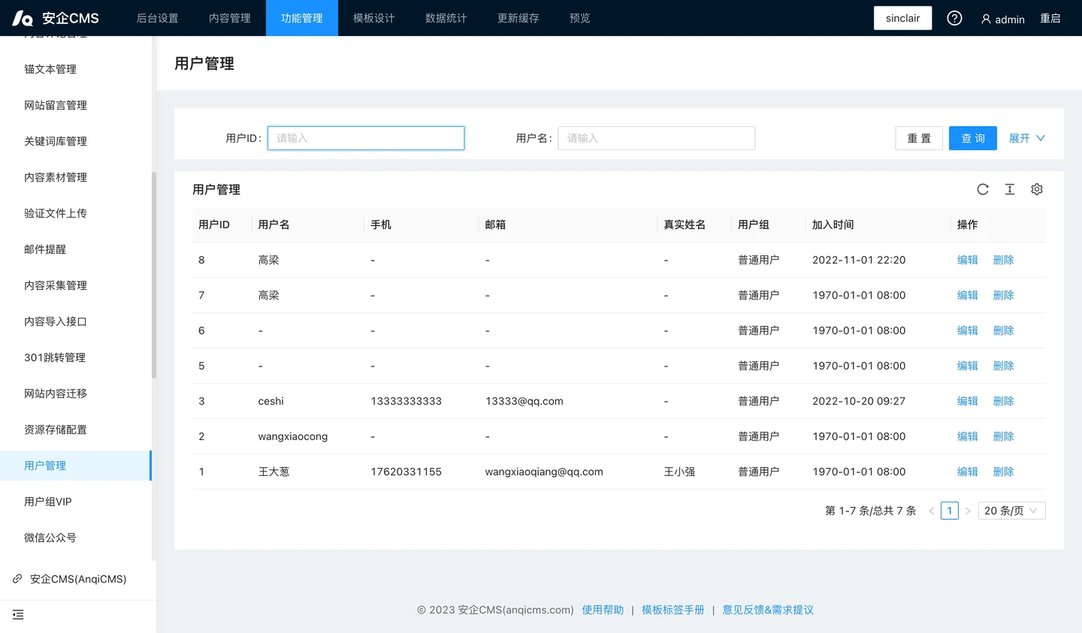
Task: Delete user ID 7 row
Action: [1004, 295]
